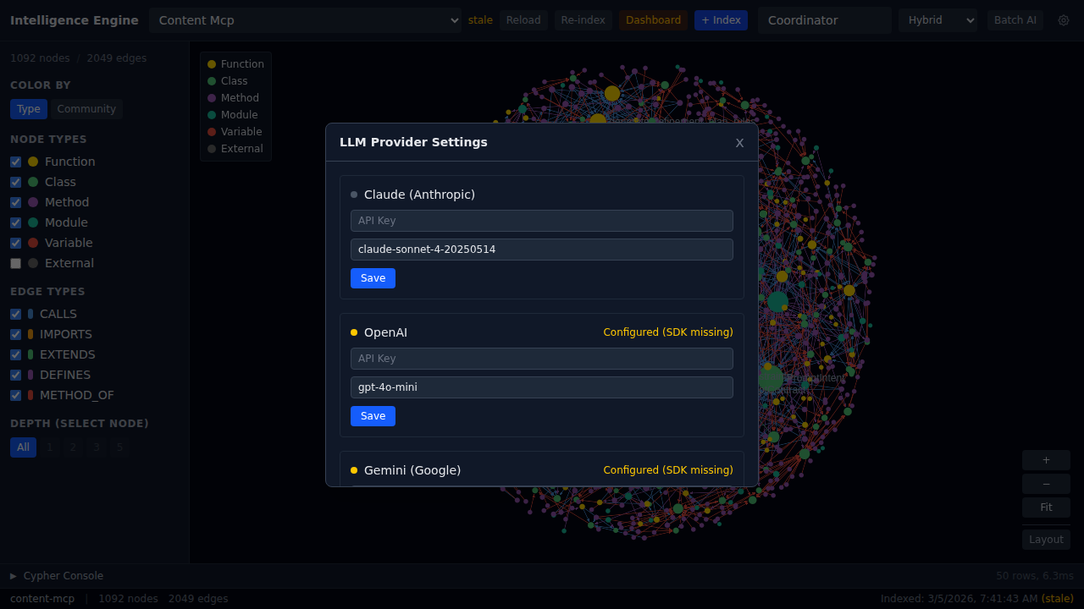Click the gpt-4o-mini model field
This screenshot has width=1084, height=609.
click(542, 387)
